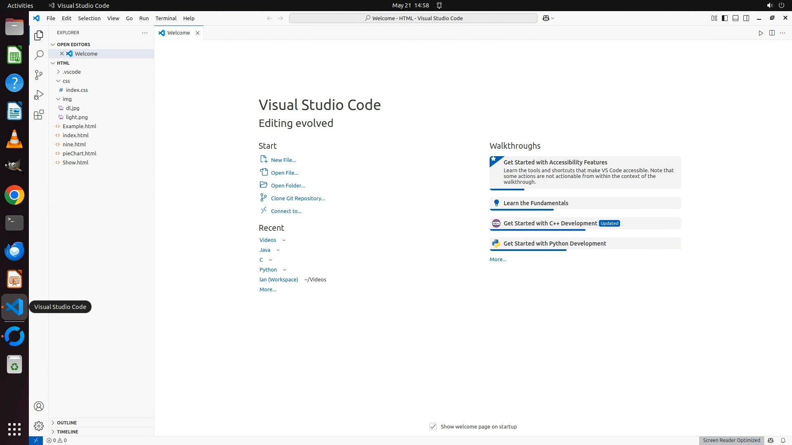The width and height of the screenshot is (792, 445).
Task: Click the Learn the Fundamentals walkthrough
Action: pyautogui.click(x=535, y=203)
